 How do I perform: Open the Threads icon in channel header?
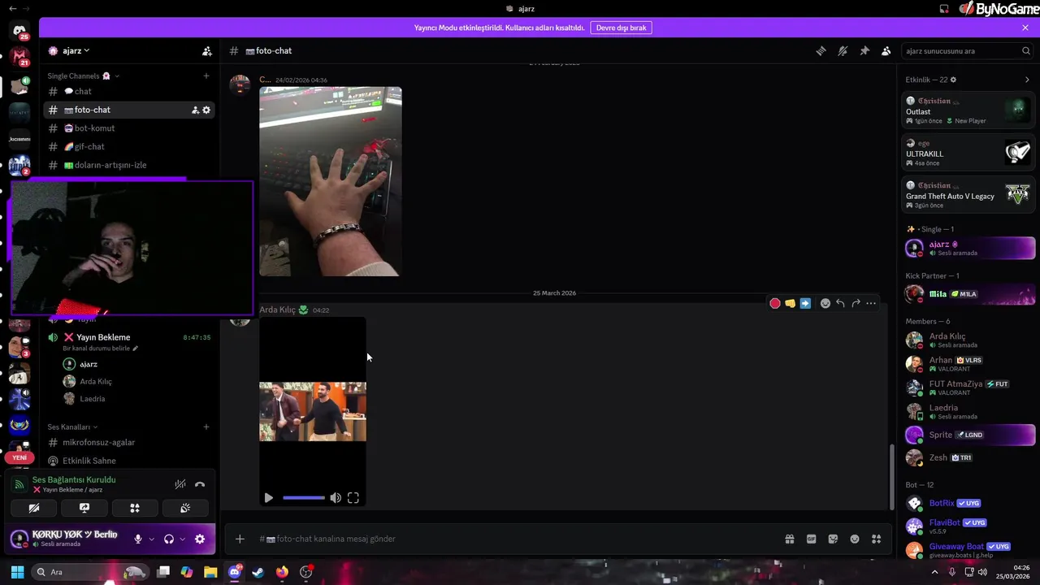[821, 50]
